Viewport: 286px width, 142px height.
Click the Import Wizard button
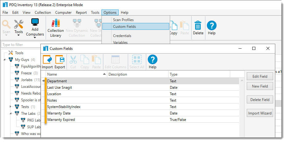click(x=260, y=113)
